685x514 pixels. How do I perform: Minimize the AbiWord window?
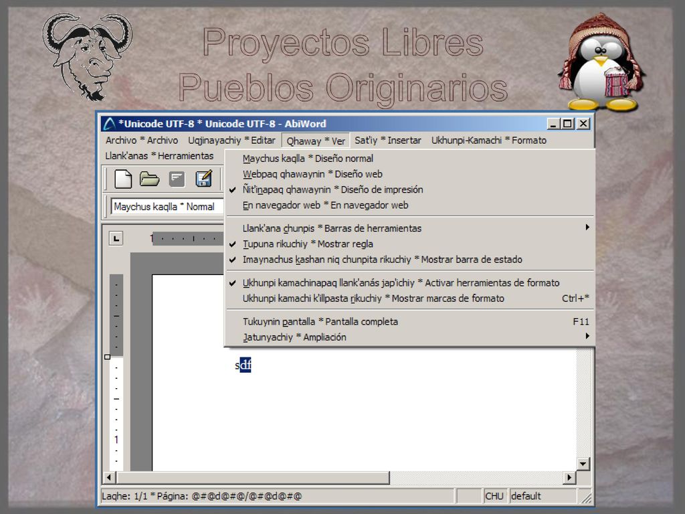553,124
